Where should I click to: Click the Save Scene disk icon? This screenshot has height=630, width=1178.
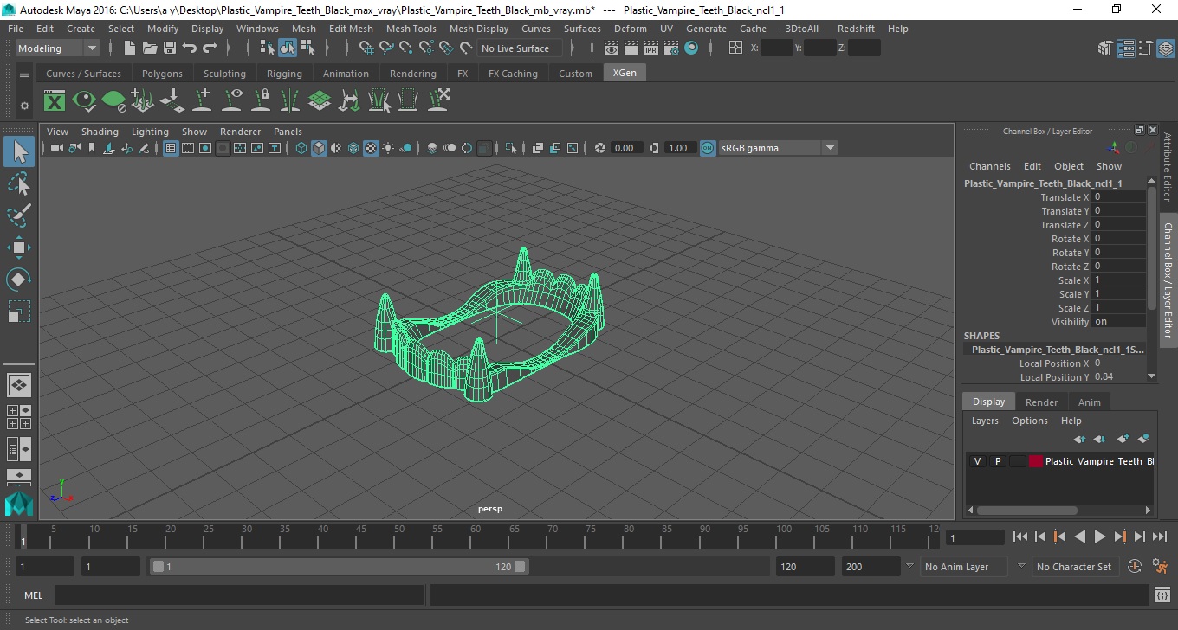click(170, 48)
